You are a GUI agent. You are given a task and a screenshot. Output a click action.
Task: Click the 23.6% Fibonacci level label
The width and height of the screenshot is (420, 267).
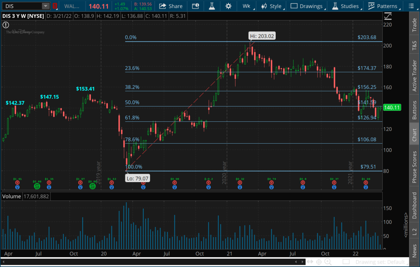132,68
